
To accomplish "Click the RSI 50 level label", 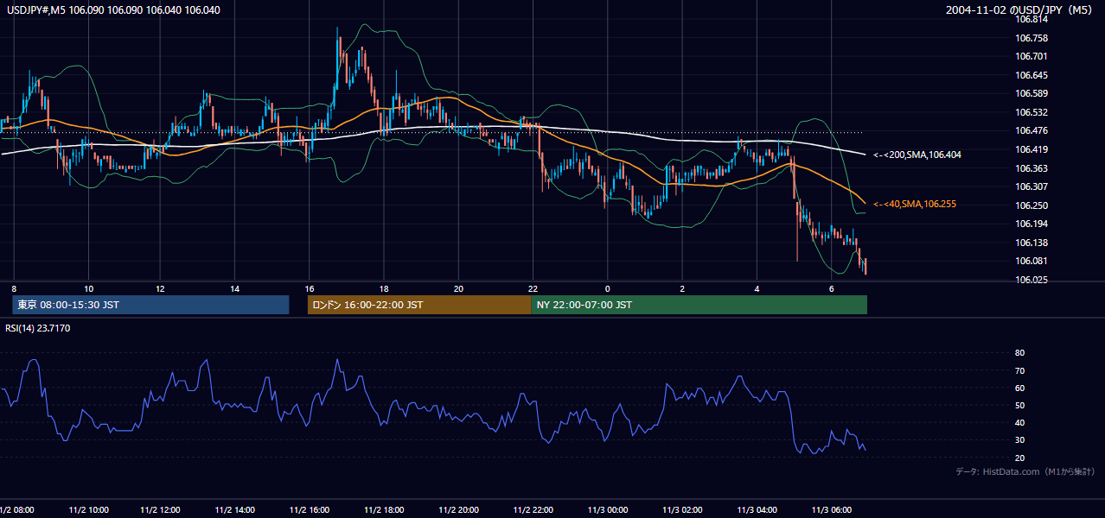I will 1019,405.
